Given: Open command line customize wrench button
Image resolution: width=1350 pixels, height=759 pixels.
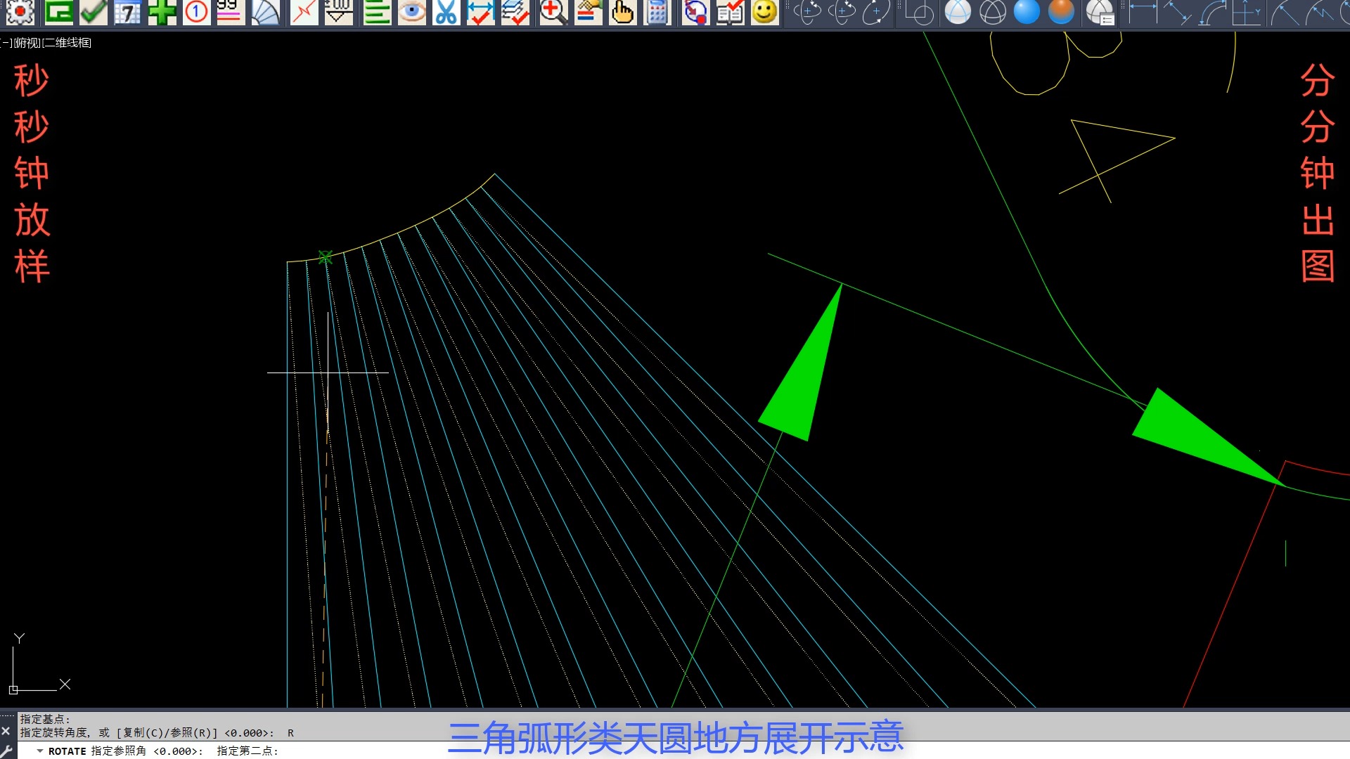Looking at the screenshot, I should click(x=7, y=751).
